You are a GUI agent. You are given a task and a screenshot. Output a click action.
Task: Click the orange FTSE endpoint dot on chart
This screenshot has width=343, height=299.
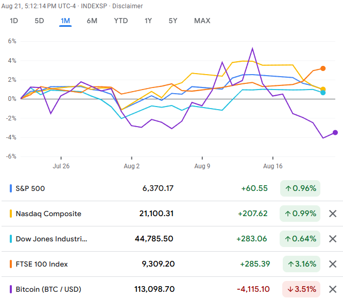click(x=323, y=68)
